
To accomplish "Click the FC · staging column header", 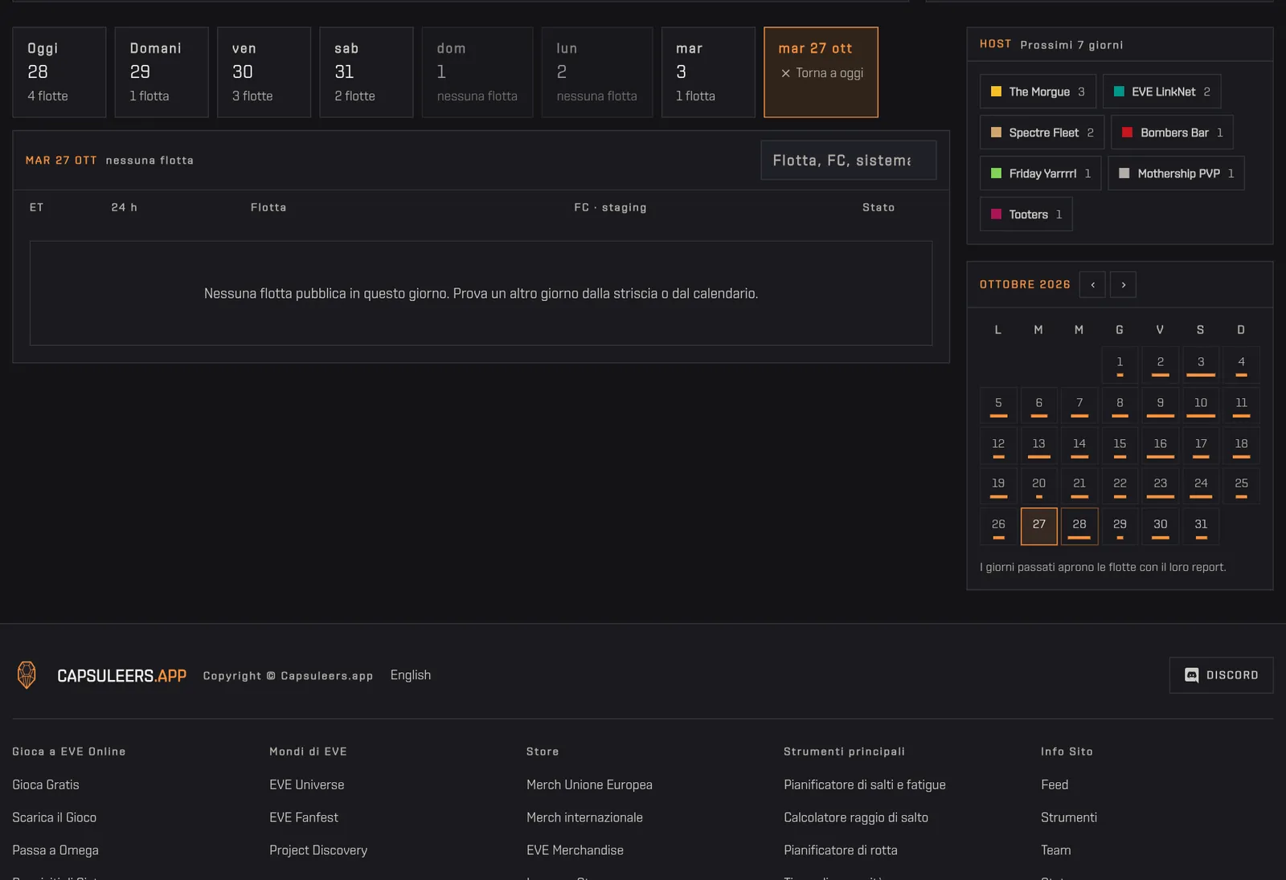I will tap(610, 207).
